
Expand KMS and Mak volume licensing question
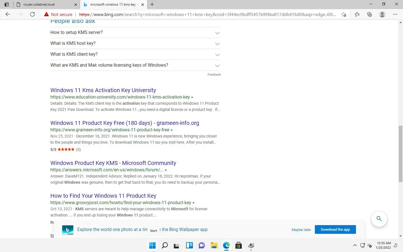135,65
